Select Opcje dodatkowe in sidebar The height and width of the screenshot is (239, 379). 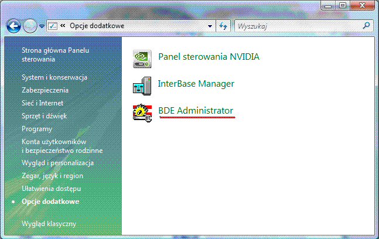point(50,202)
